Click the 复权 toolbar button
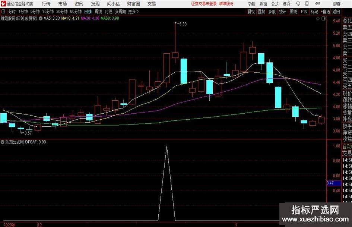 tap(251, 12)
